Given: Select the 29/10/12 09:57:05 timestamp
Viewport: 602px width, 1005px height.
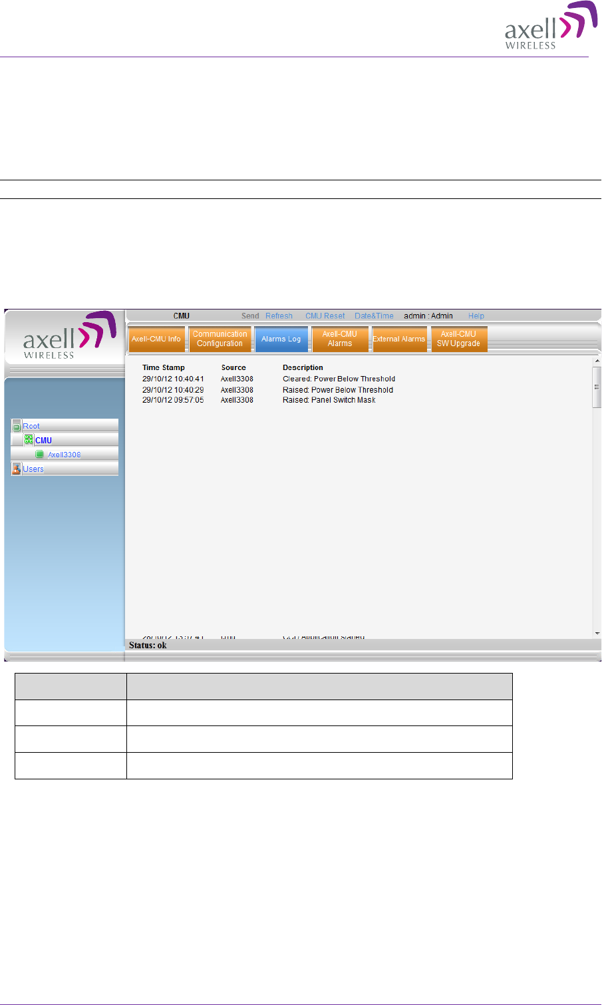Looking at the screenshot, I should pyautogui.click(x=173, y=400).
